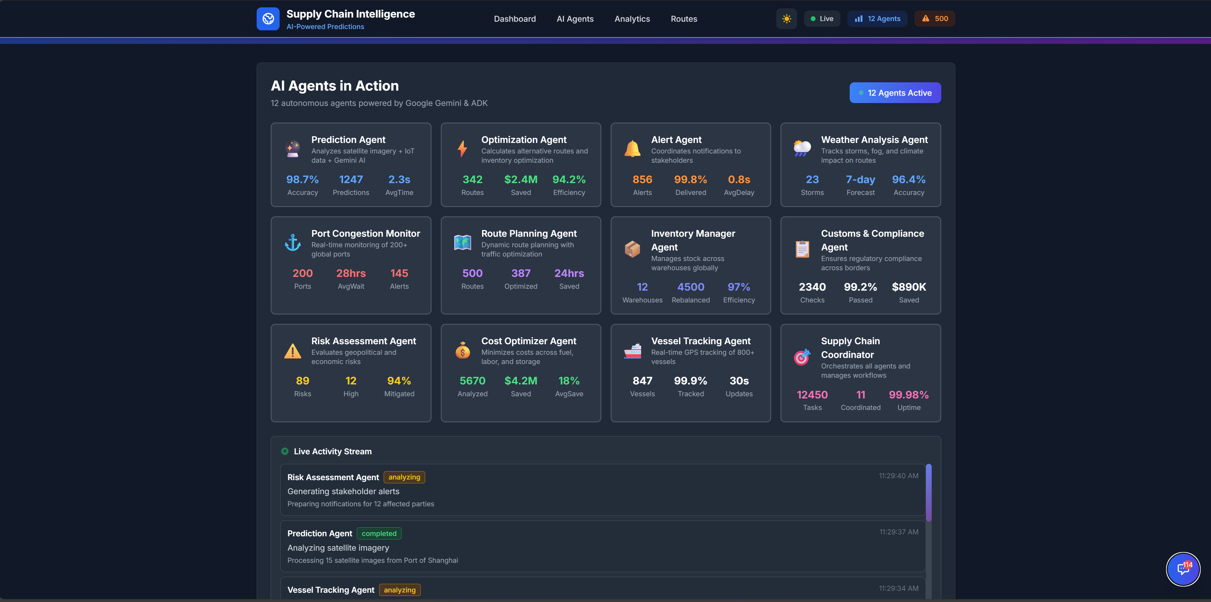This screenshot has width=1211, height=602.
Task: Click the Alert Agent bell icon
Action: [632, 149]
